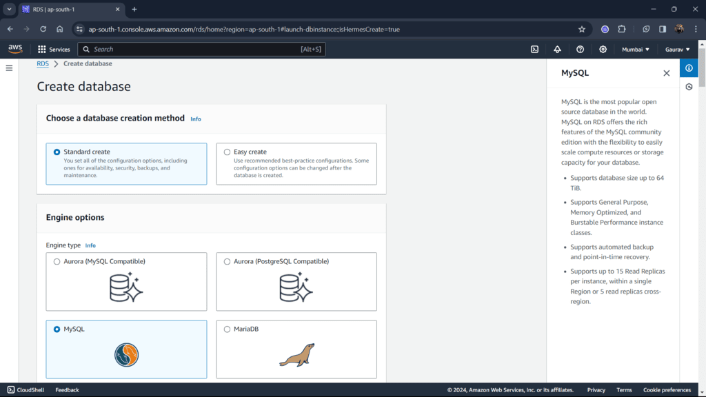Click the Create database breadcrumb text
This screenshot has height=397, width=706.
88,63
